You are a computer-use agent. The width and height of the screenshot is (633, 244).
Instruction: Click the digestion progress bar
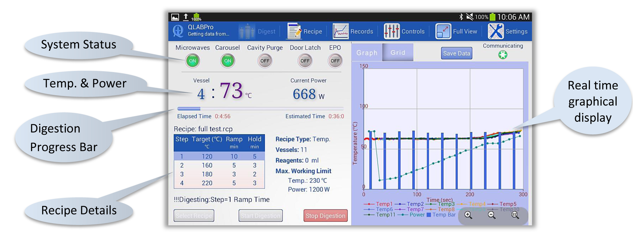260,109
